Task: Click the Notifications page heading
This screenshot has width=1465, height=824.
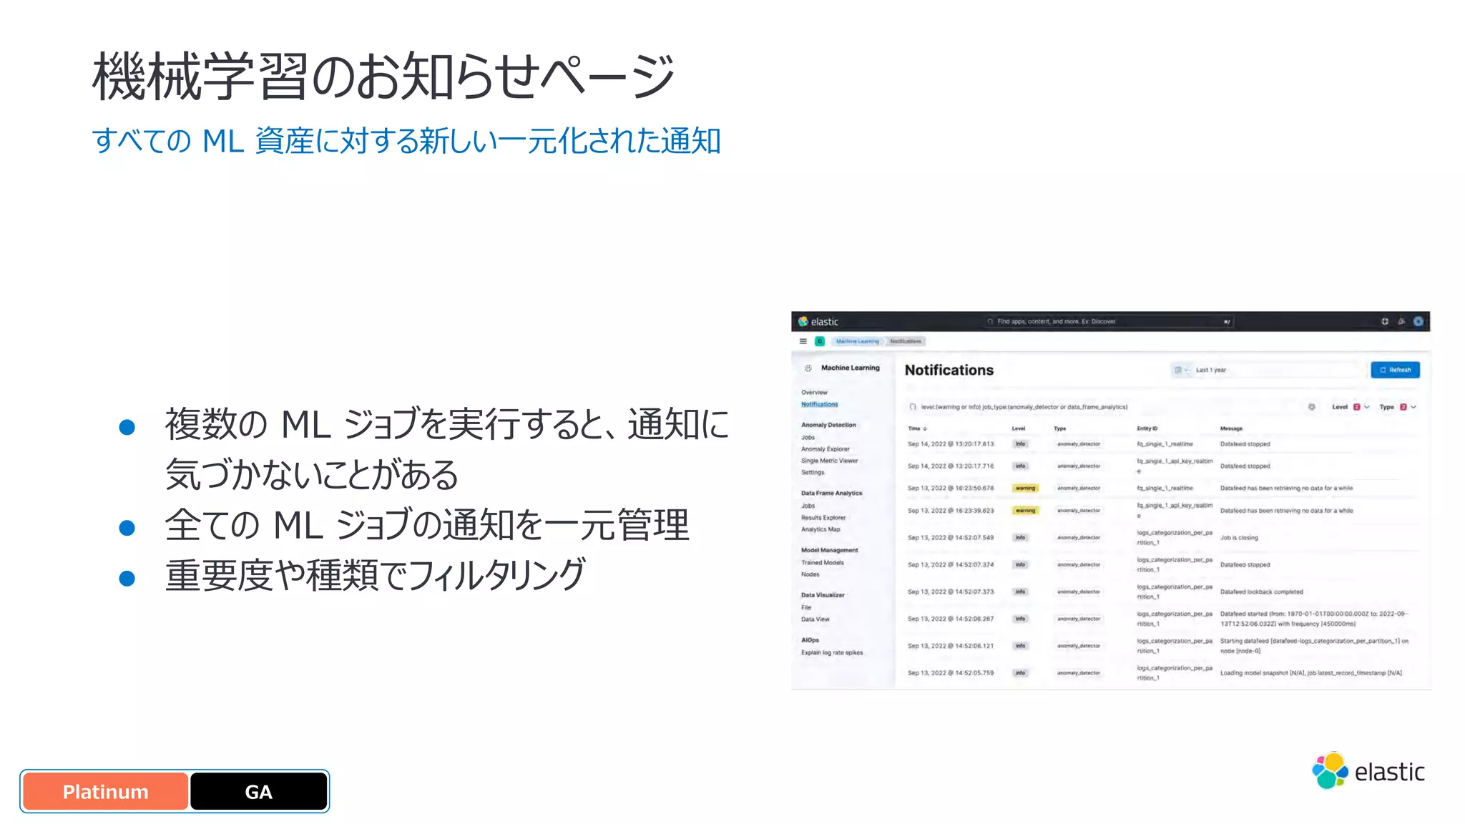Action: pos(949,370)
